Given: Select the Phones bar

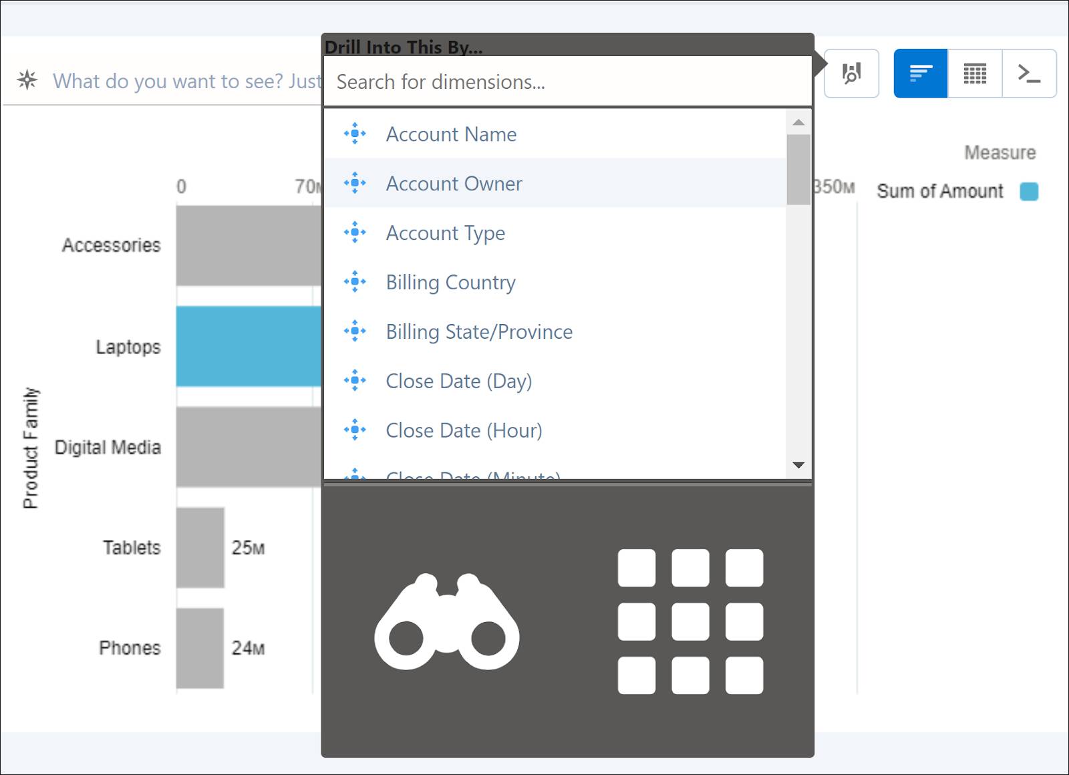Looking at the screenshot, I should coord(200,648).
